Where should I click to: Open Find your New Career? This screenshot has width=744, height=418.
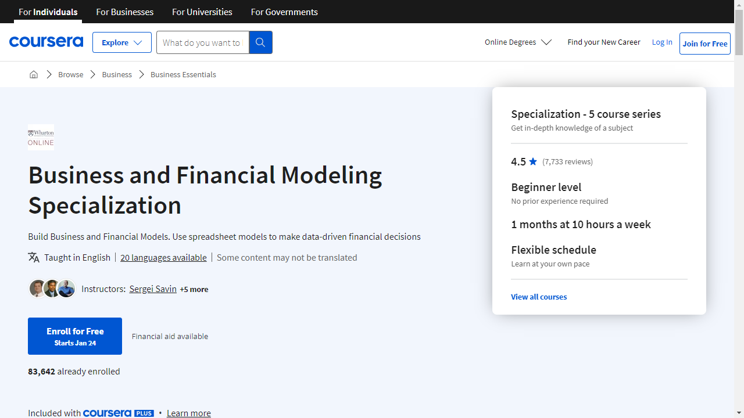(604, 42)
